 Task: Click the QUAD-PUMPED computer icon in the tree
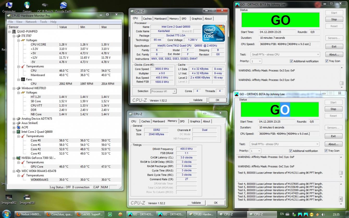pos(14,31)
